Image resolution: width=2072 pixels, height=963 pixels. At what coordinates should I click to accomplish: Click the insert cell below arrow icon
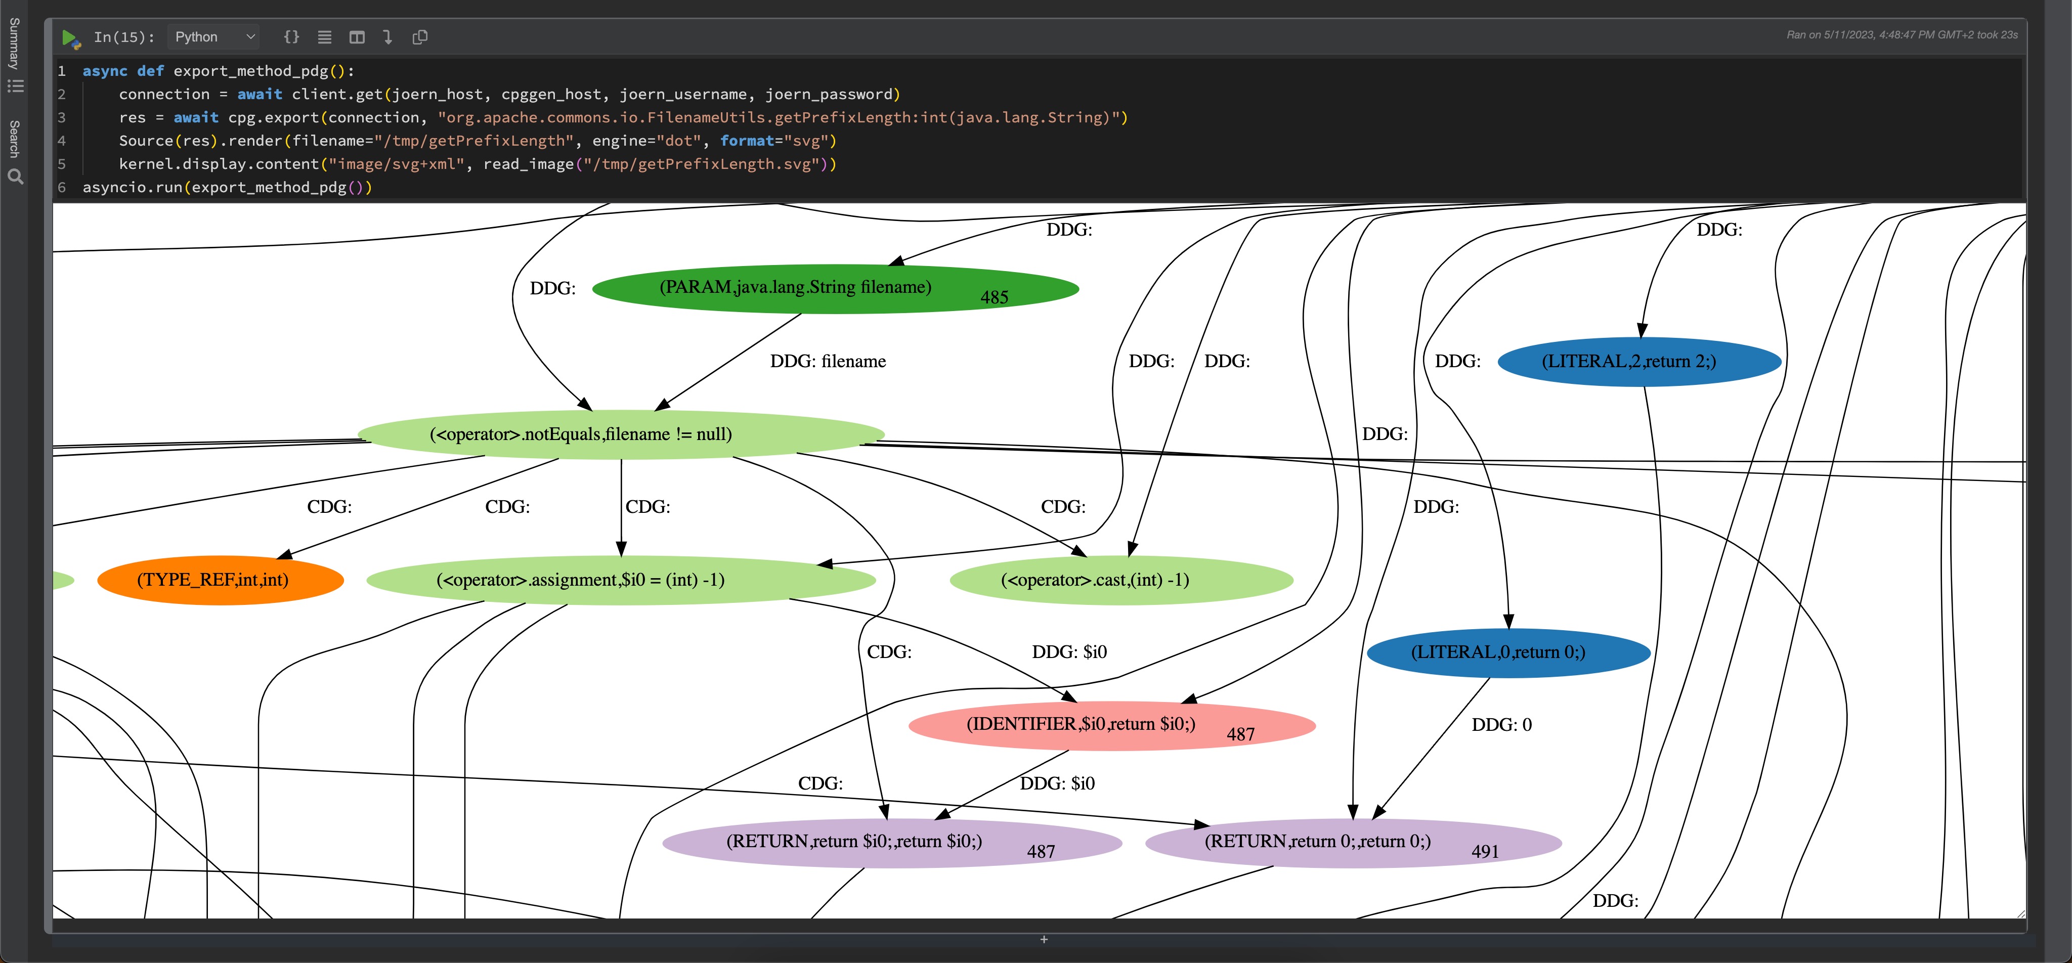click(x=387, y=37)
